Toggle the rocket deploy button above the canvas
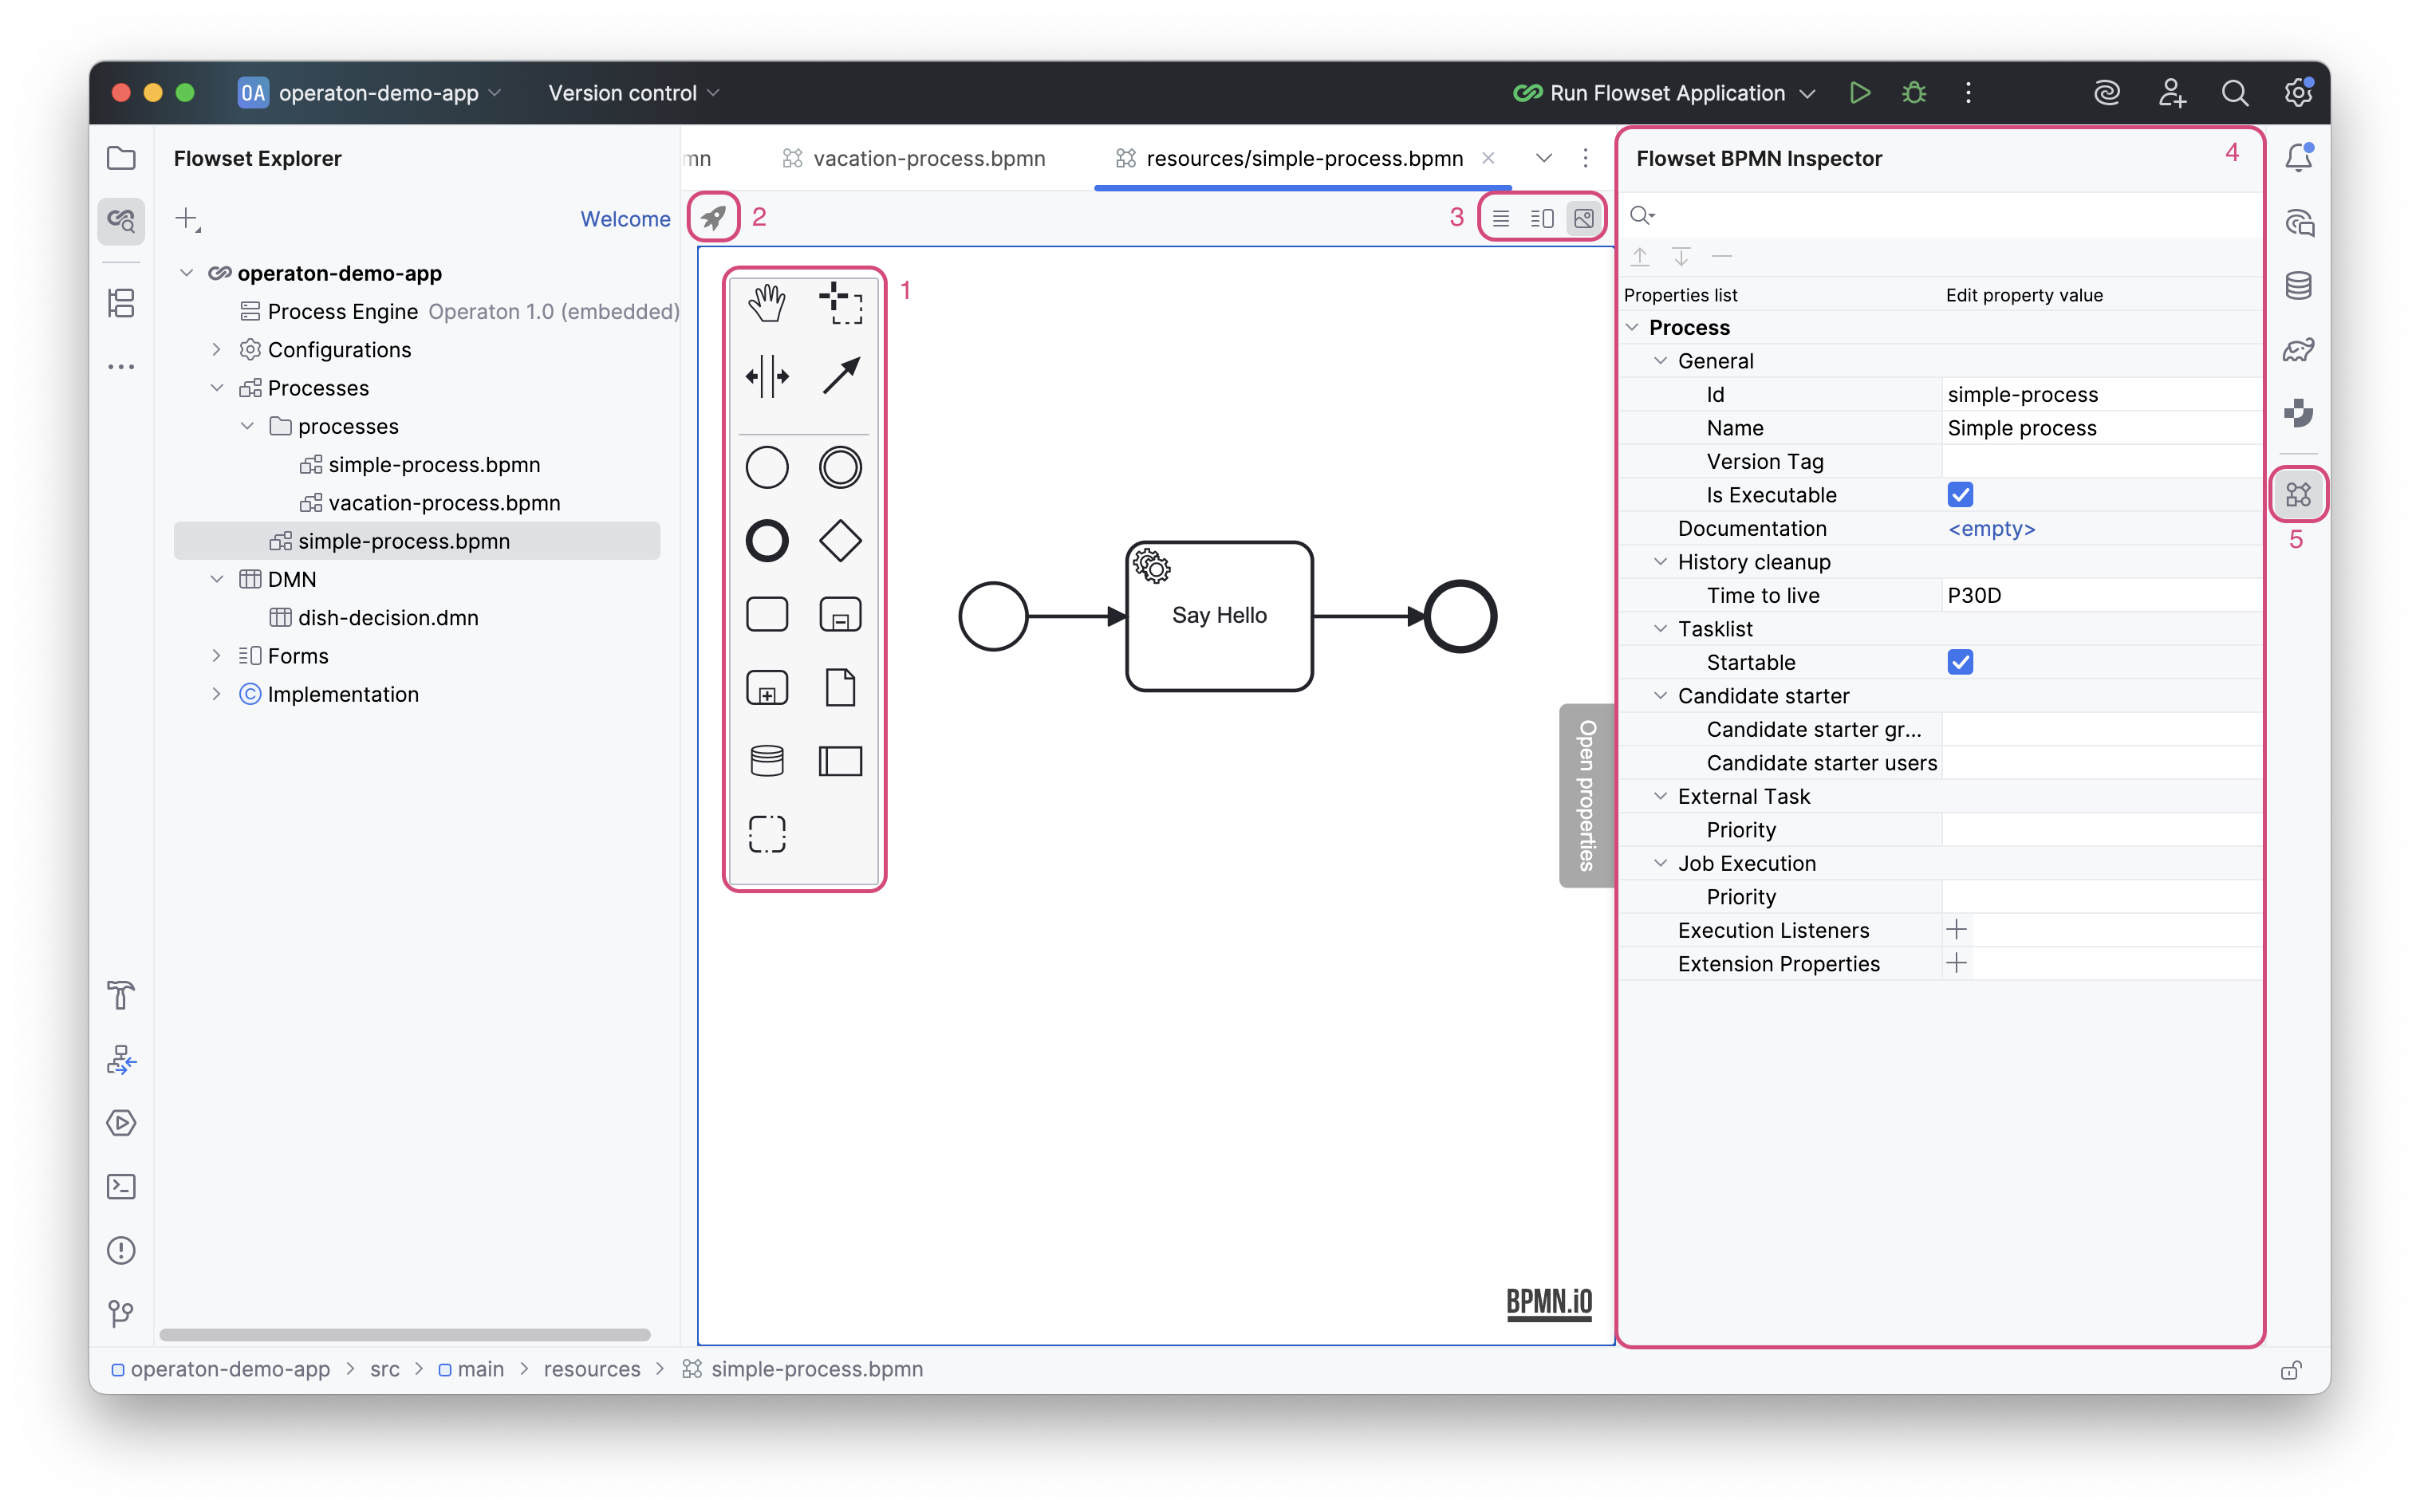 pyautogui.click(x=712, y=217)
